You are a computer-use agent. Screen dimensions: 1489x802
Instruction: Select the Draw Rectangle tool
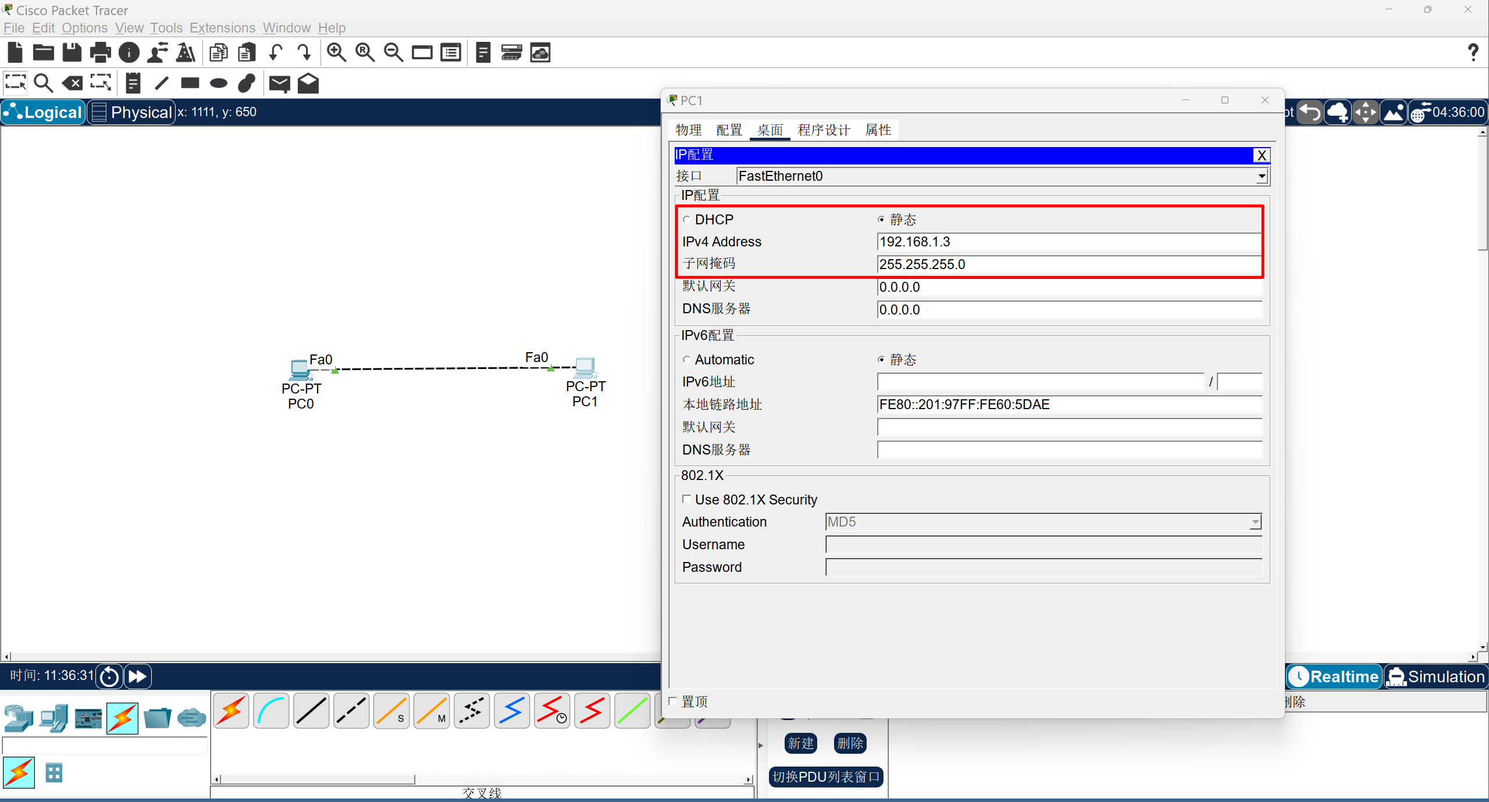[190, 83]
